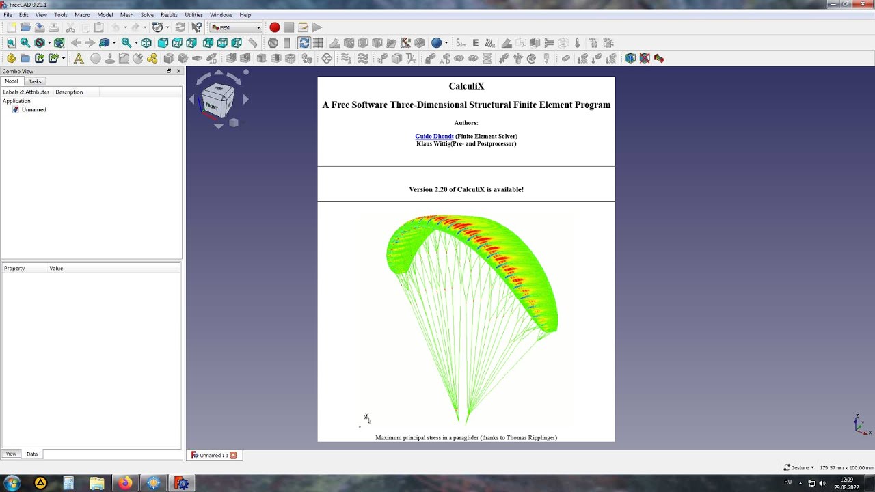Switch to the Tasks tab

(x=35, y=81)
